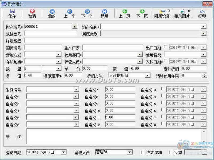Click the arrow button beside 资产编号 field
This screenshot has width=214, height=160.
pos(75,26)
